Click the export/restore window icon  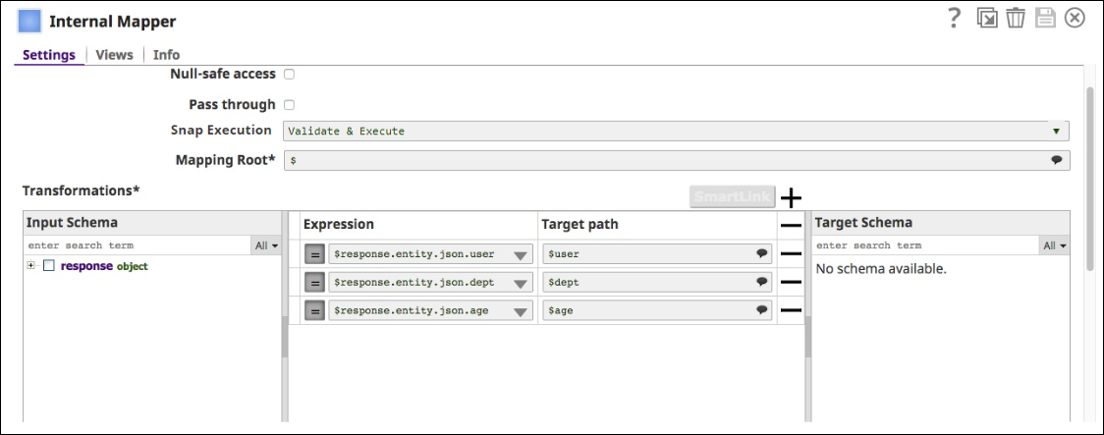click(987, 19)
